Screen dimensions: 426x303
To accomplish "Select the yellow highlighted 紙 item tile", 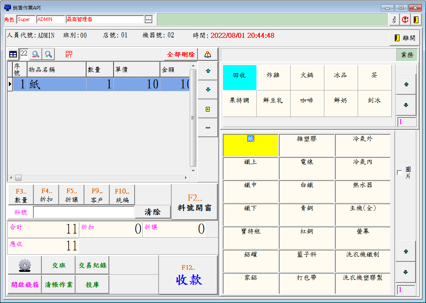I will point(251,145).
